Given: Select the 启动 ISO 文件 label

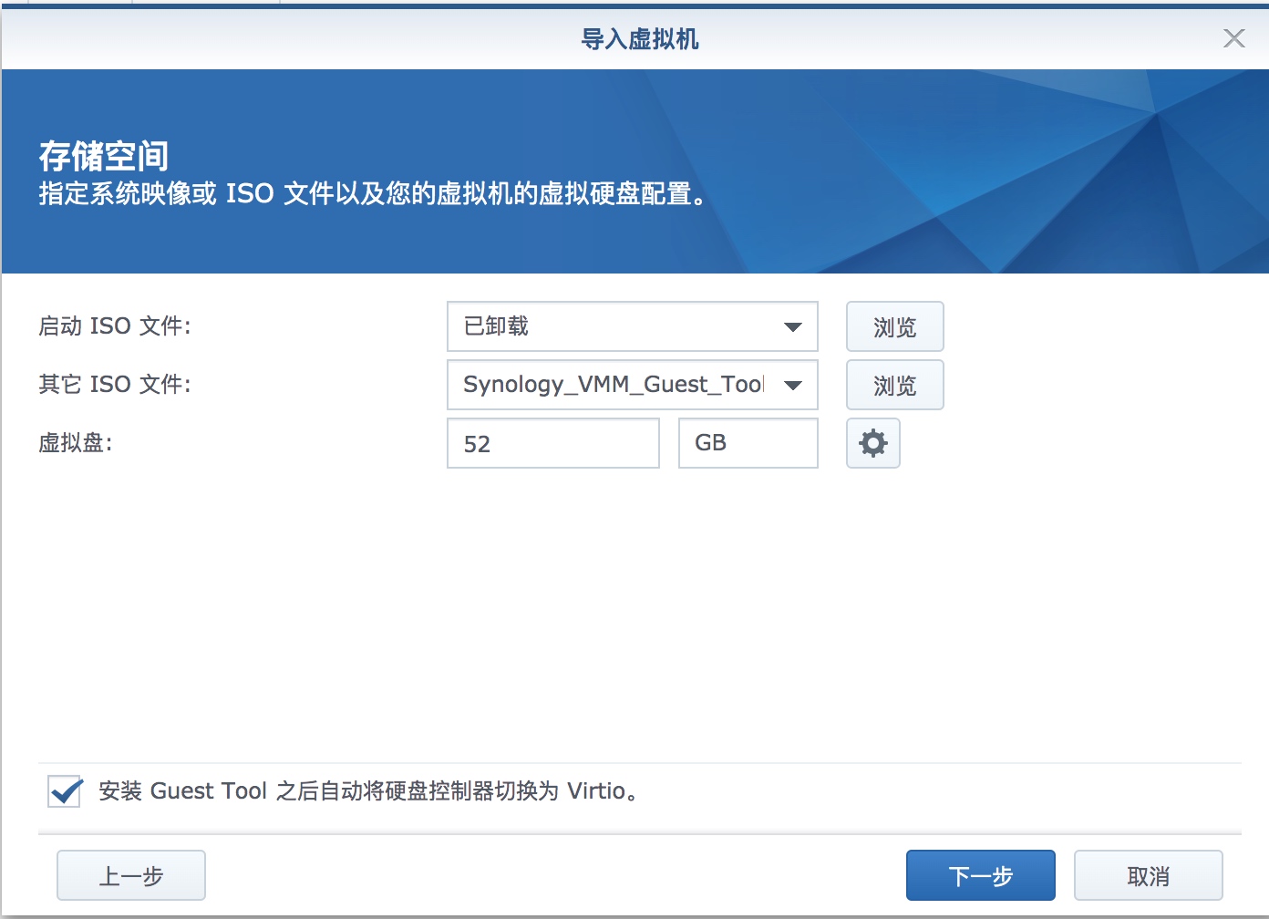Looking at the screenshot, I should coord(115,326).
